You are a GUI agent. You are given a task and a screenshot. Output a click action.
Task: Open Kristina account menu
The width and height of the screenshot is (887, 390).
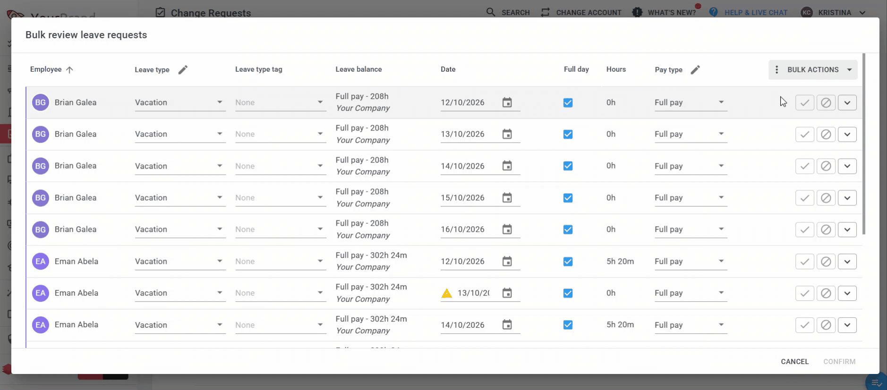click(x=834, y=12)
